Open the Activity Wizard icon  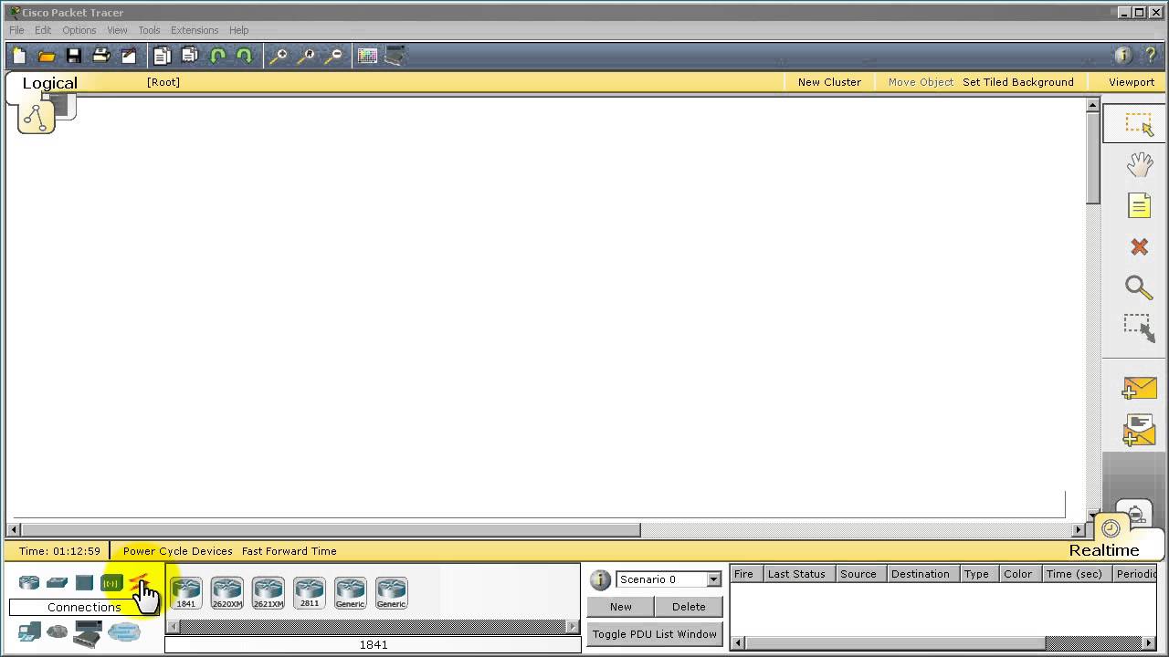click(129, 56)
